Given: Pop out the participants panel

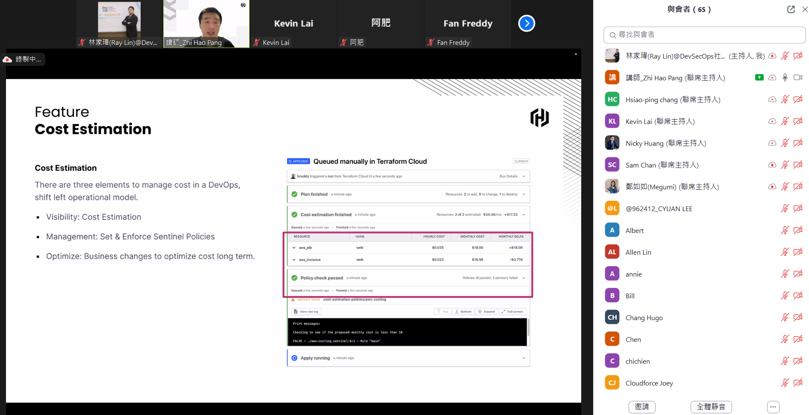Looking at the screenshot, I should coord(791,9).
